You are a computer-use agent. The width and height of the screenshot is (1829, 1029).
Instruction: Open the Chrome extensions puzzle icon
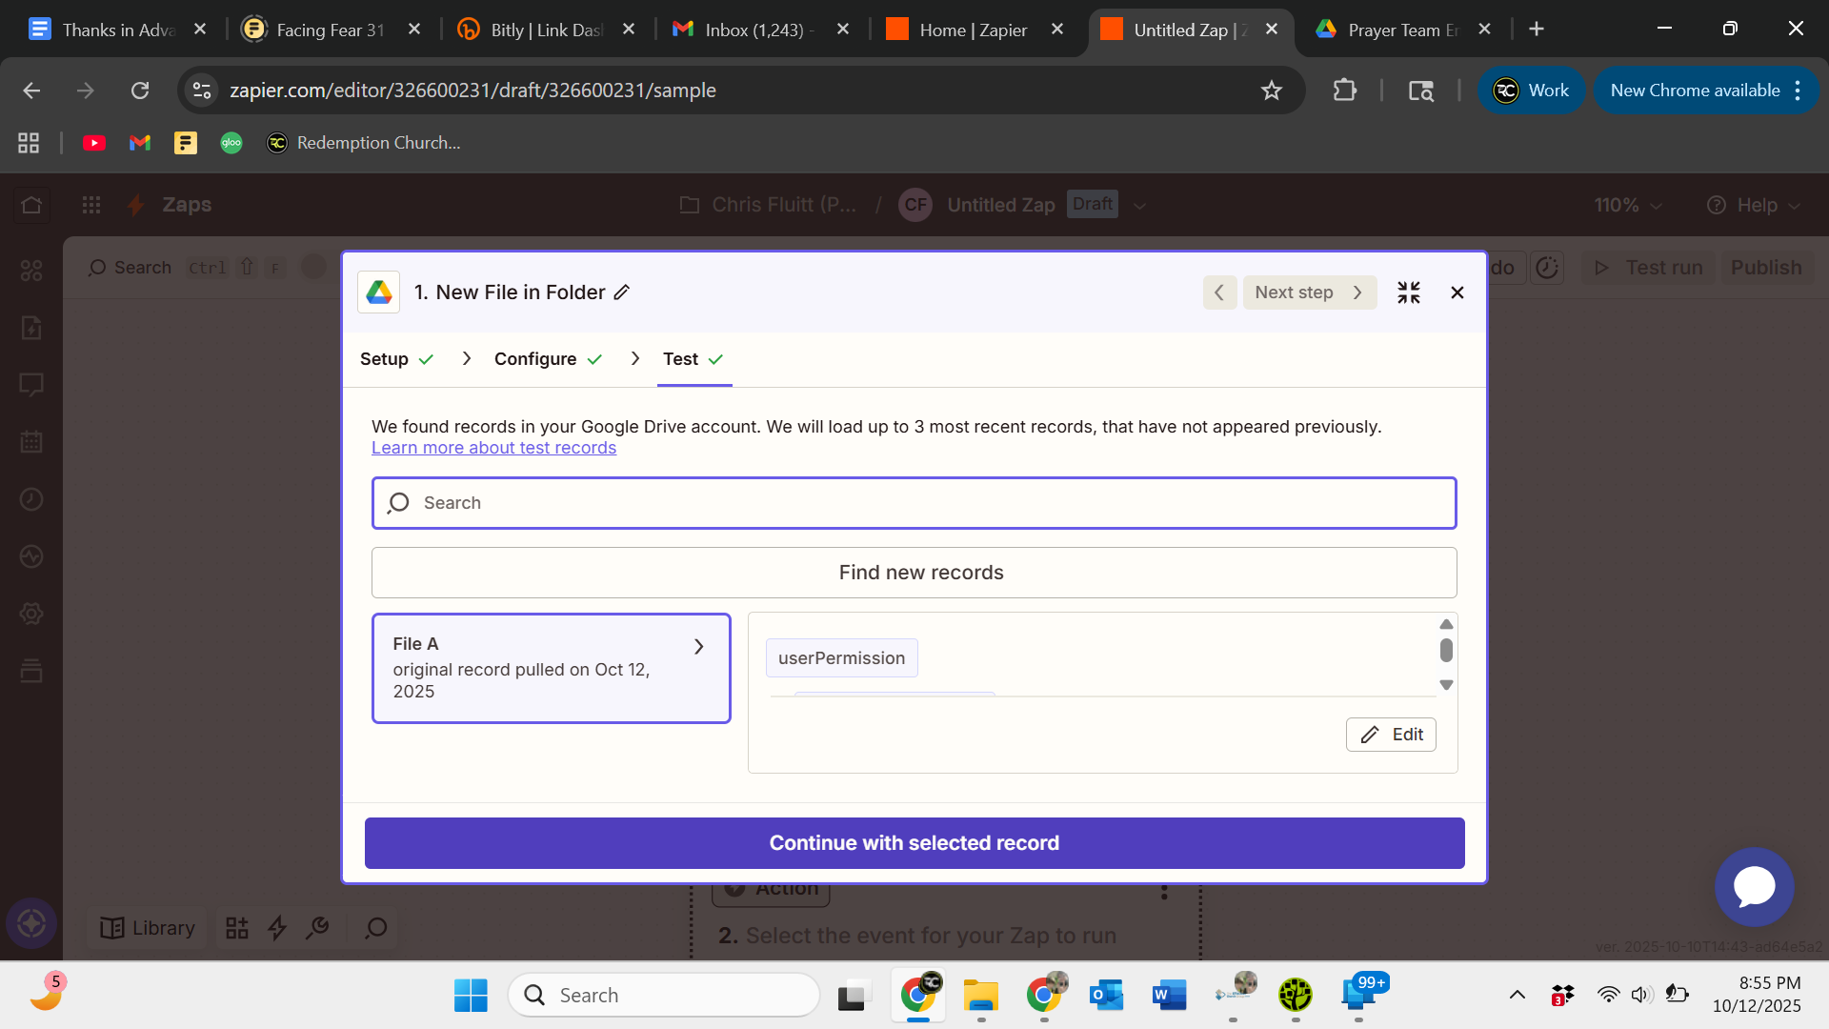coord(1344,91)
